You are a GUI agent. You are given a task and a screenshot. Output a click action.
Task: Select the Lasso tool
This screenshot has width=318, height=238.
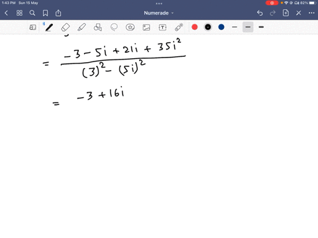(114, 27)
